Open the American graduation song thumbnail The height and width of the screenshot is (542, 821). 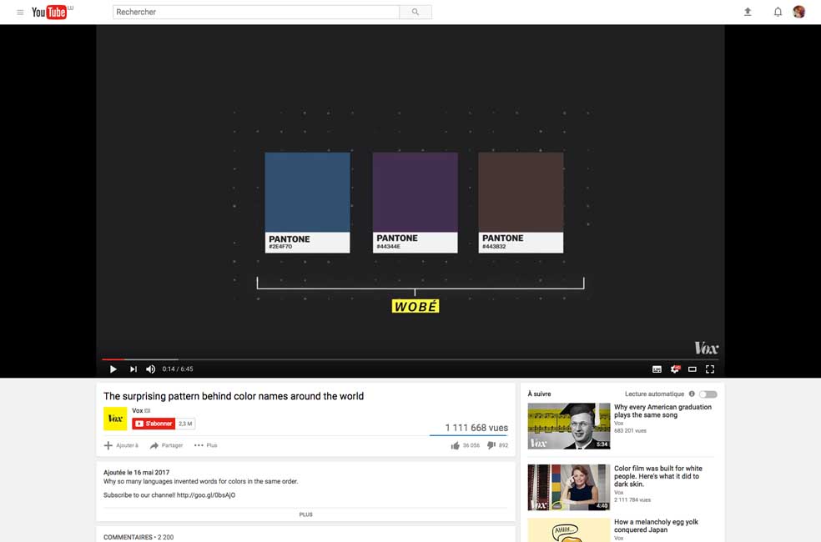click(568, 426)
